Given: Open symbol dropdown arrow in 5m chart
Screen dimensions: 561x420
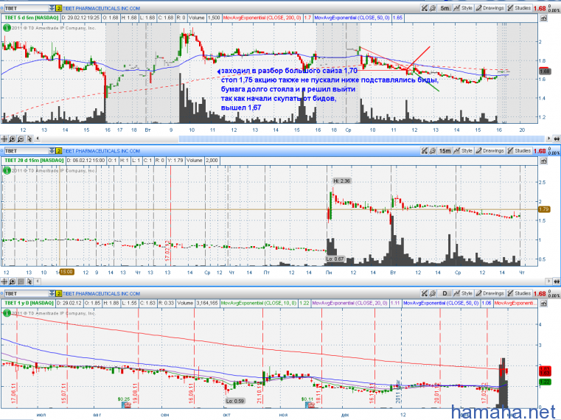Looking at the screenshot, I should (x=52, y=8).
